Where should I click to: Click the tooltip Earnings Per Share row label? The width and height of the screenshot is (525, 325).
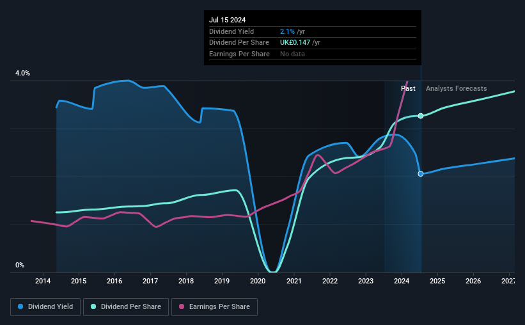click(239, 54)
